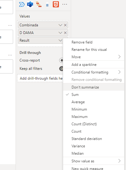The width and height of the screenshot is (126, 170).
Task: Select Count (Distinct) aggregation
Action: (x=94, y=124)
